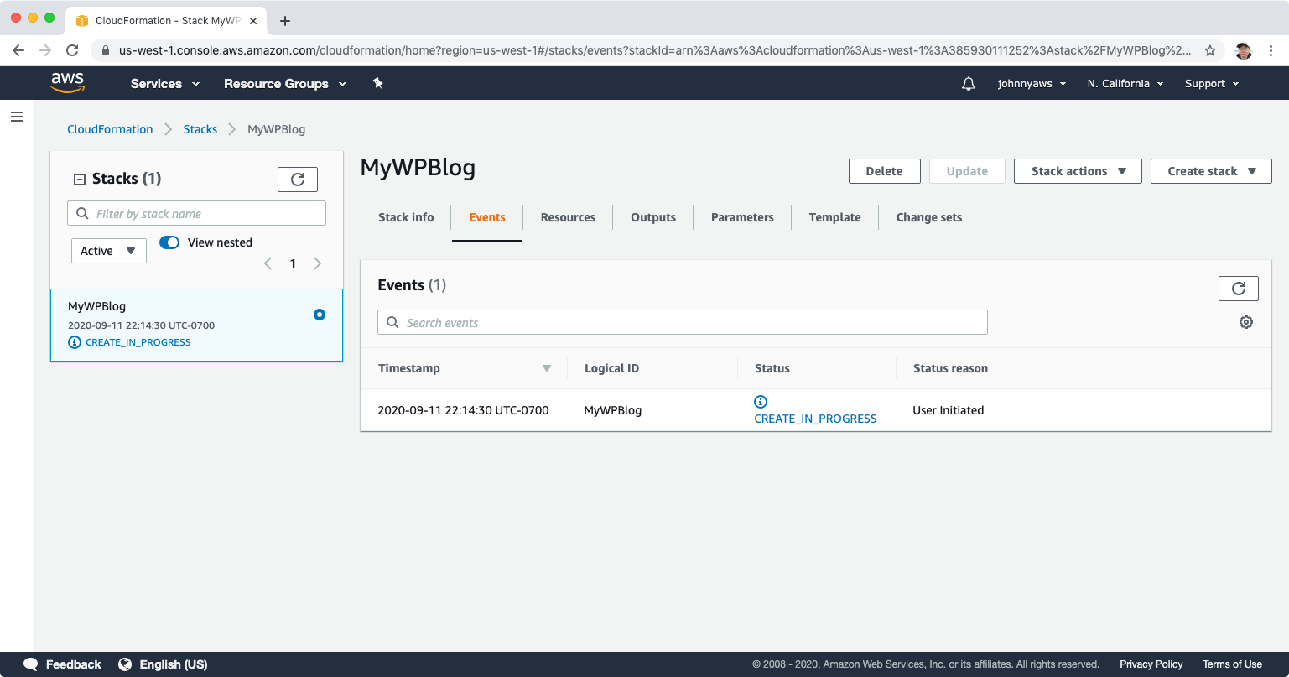Click the event status info icon
The height and width of the screenshot is (677, 1289).
pos(761,402)
